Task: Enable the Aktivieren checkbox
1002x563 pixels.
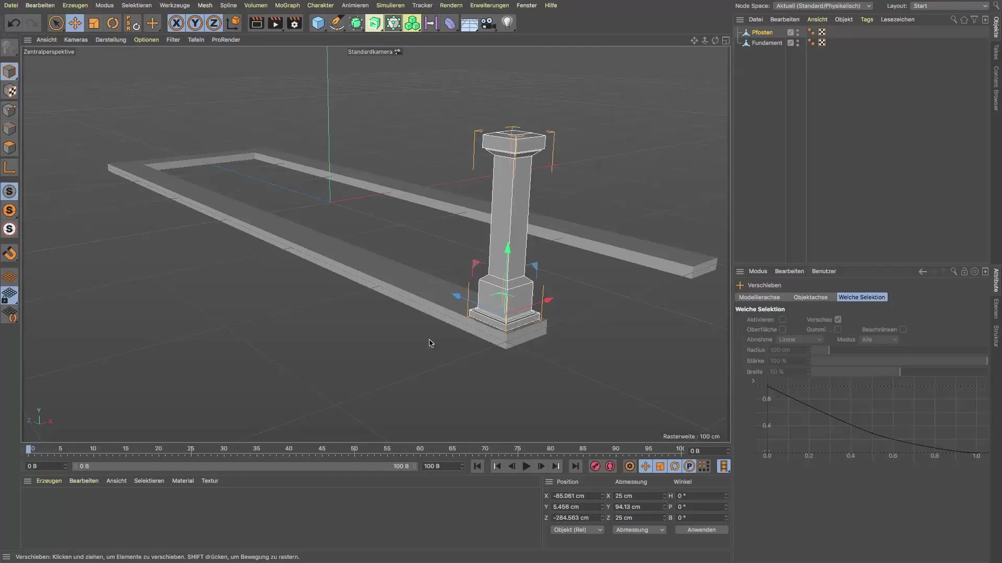Action: pos(782,320)
